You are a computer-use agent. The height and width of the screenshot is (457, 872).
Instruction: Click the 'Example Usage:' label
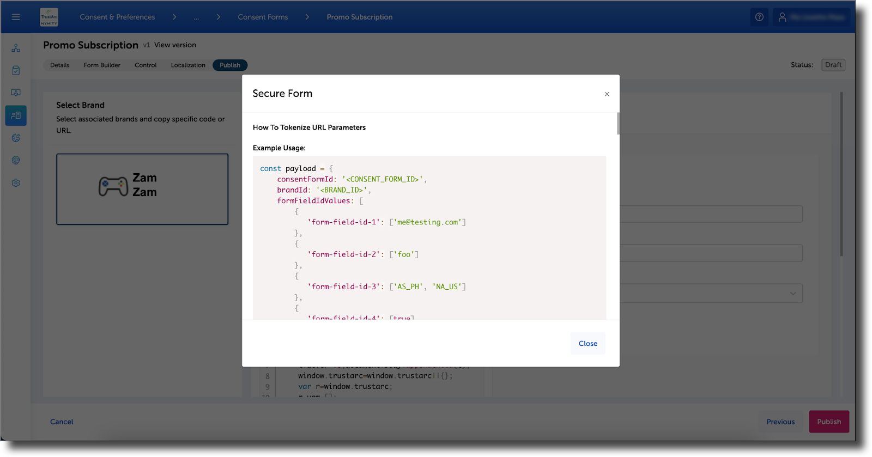tap(279, 148)
